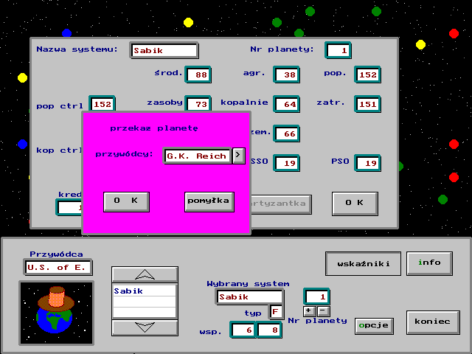Click the wsp. coordinate box 6
Image resolution: width=472 pixels, height=354 pixels.
pos(243,330)
